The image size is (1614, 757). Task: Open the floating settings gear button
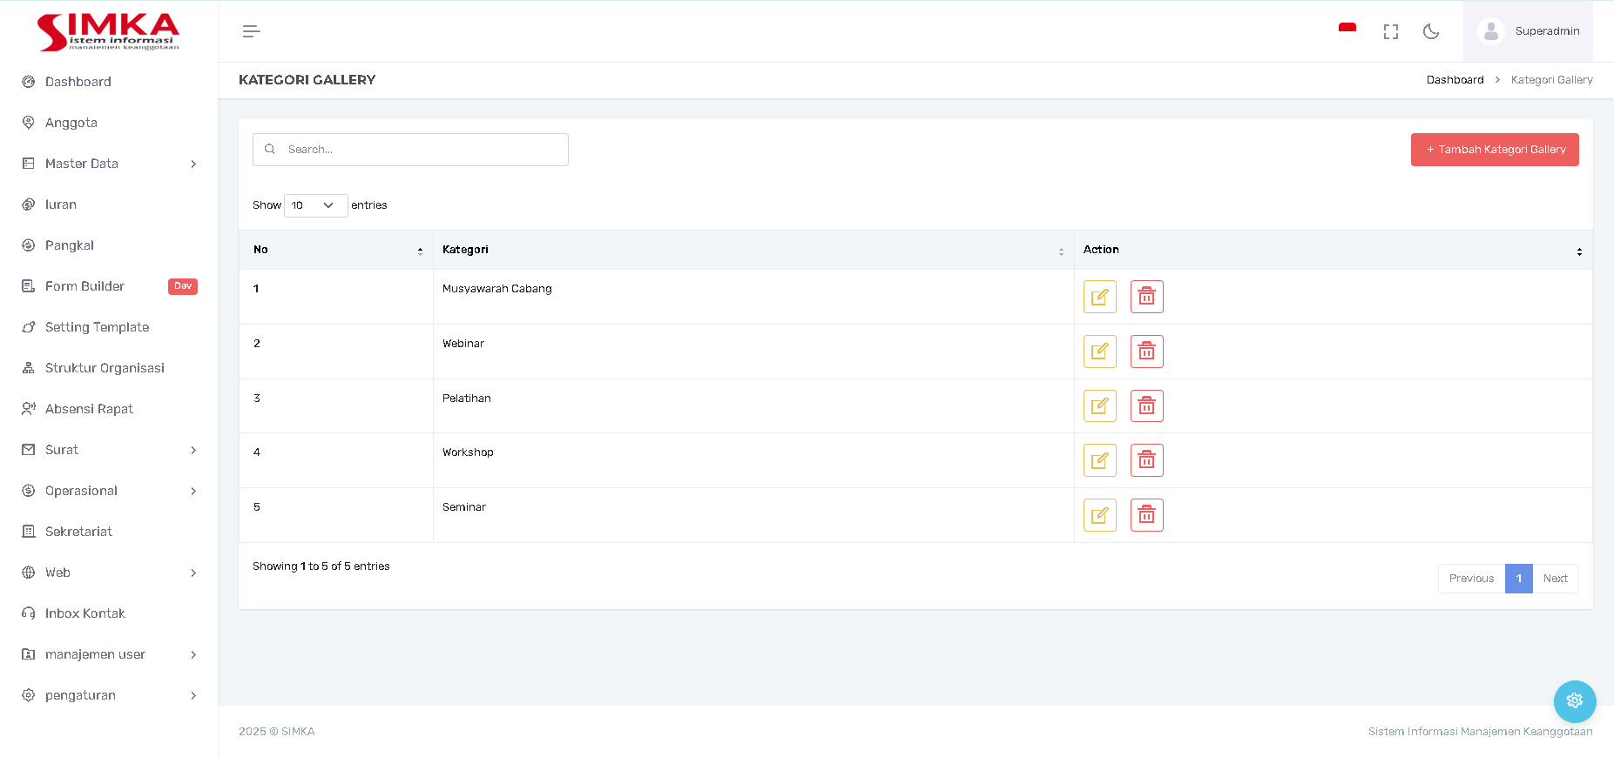pyautogui.click(x=1574, y=700)
